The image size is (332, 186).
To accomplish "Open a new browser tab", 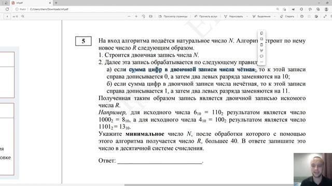I will coord(56,3).
